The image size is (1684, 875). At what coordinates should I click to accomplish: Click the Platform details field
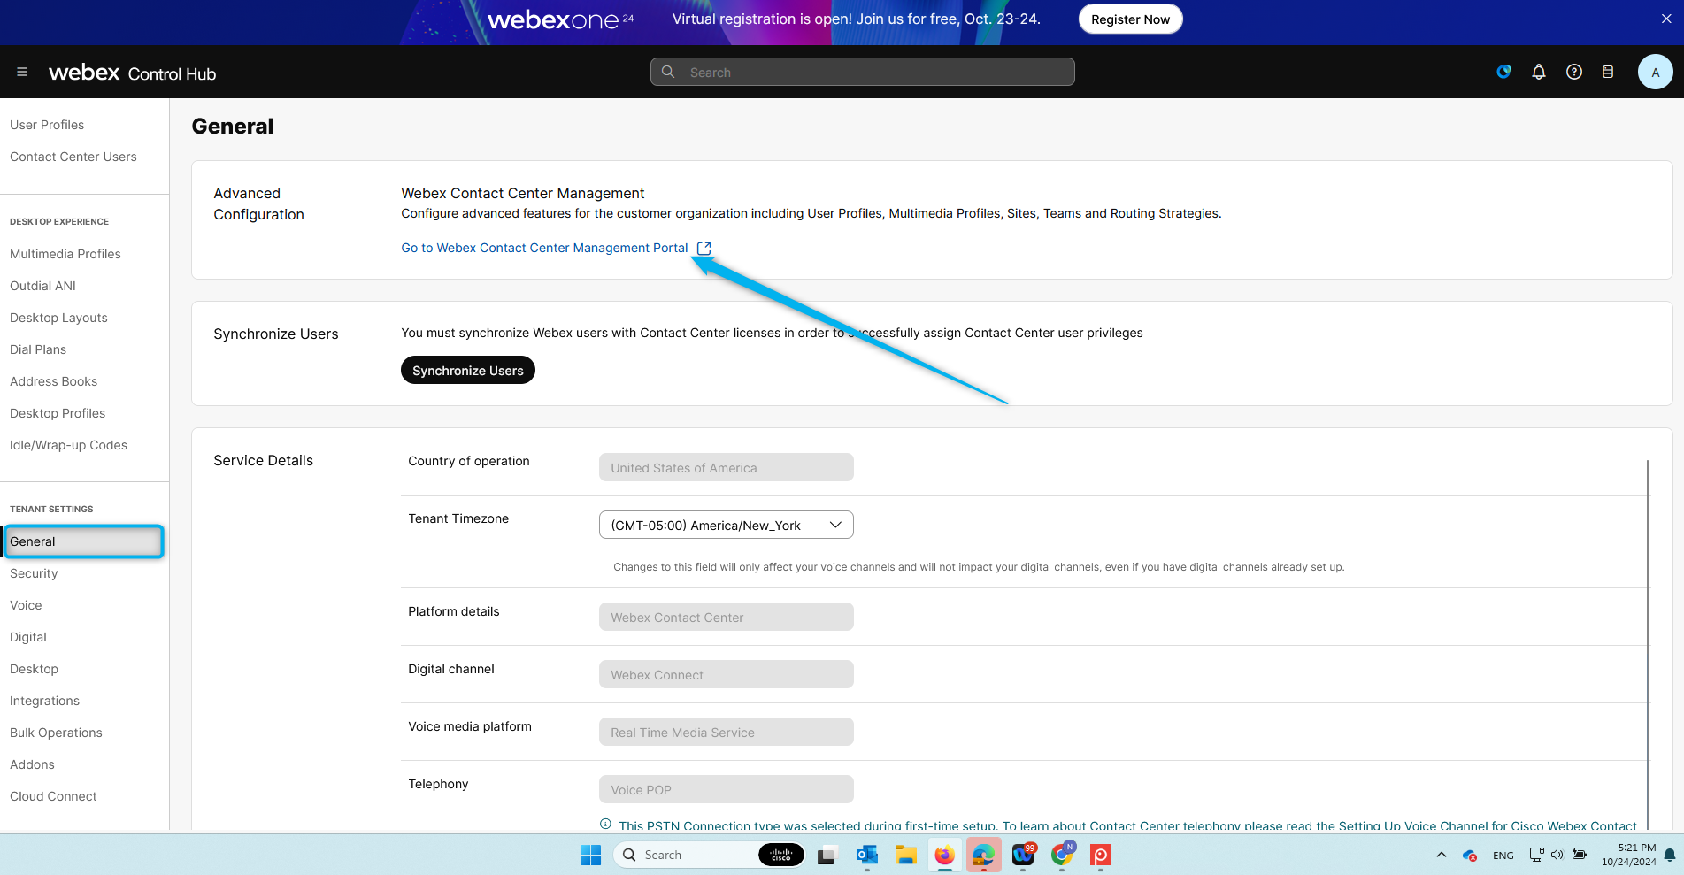726,617
